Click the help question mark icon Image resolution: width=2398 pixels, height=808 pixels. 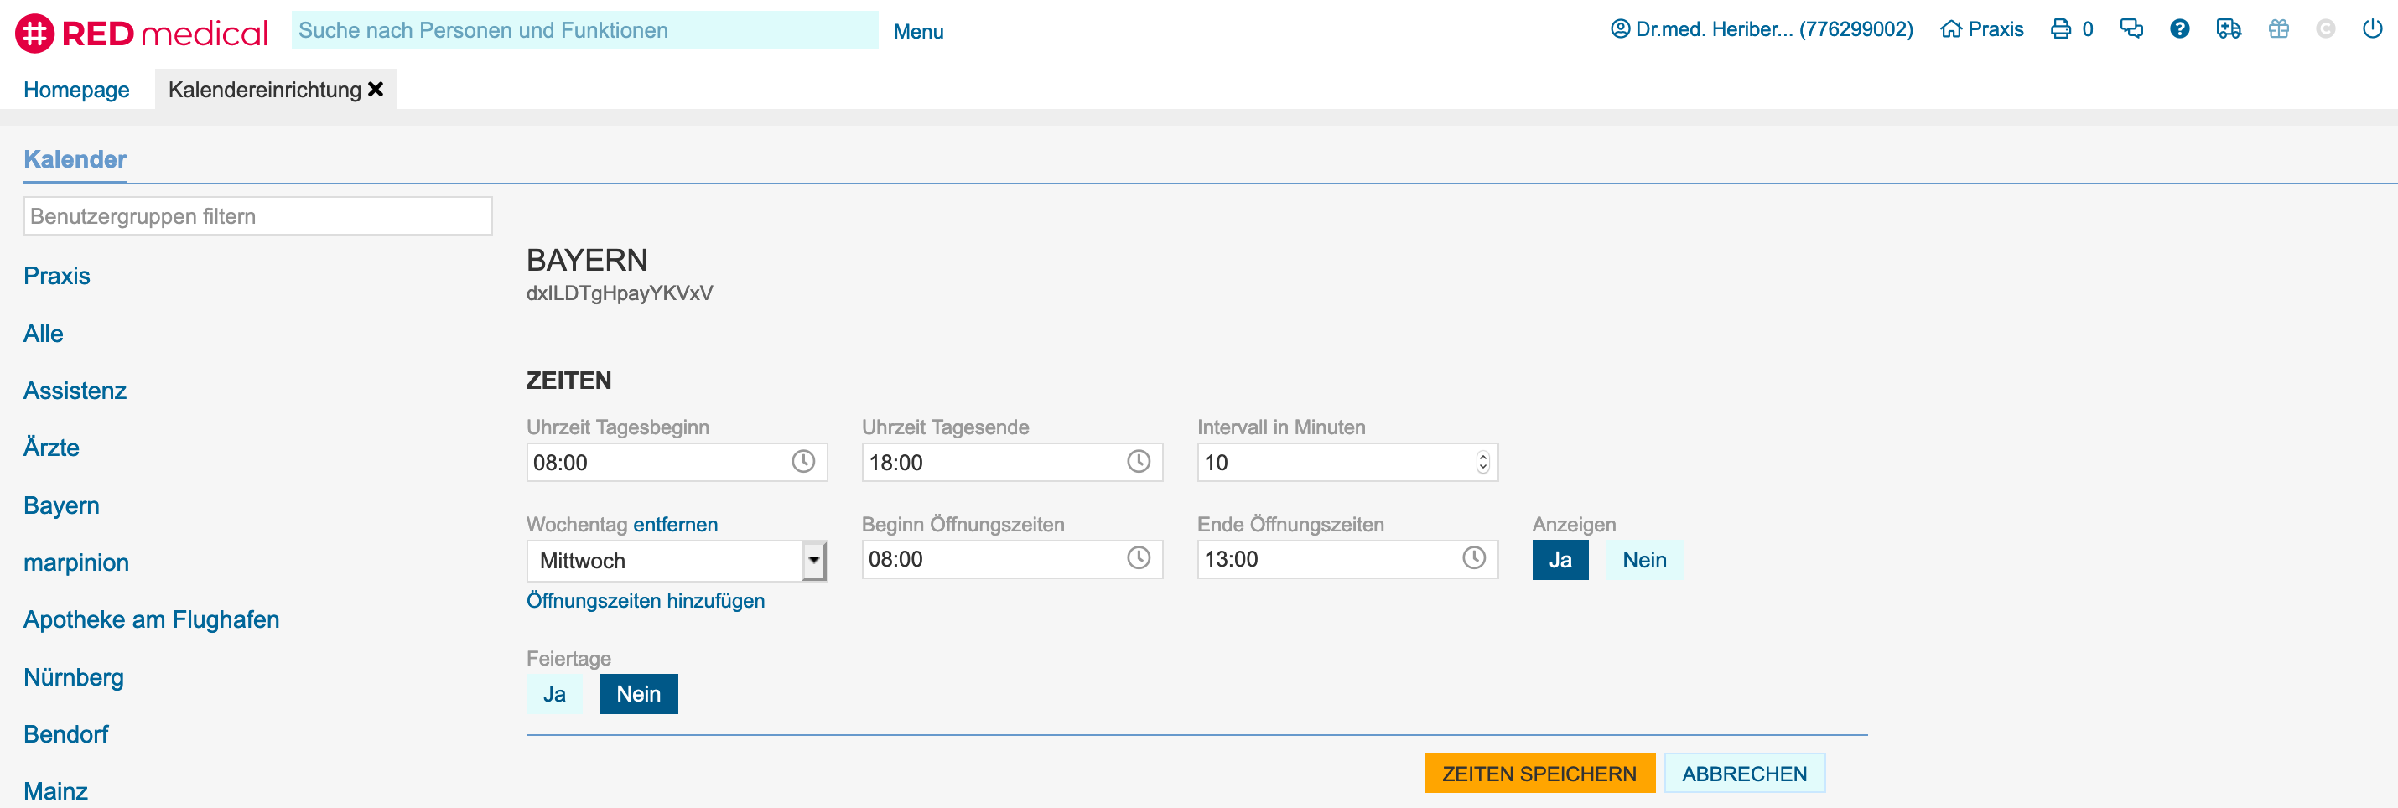pos(2179,28)
